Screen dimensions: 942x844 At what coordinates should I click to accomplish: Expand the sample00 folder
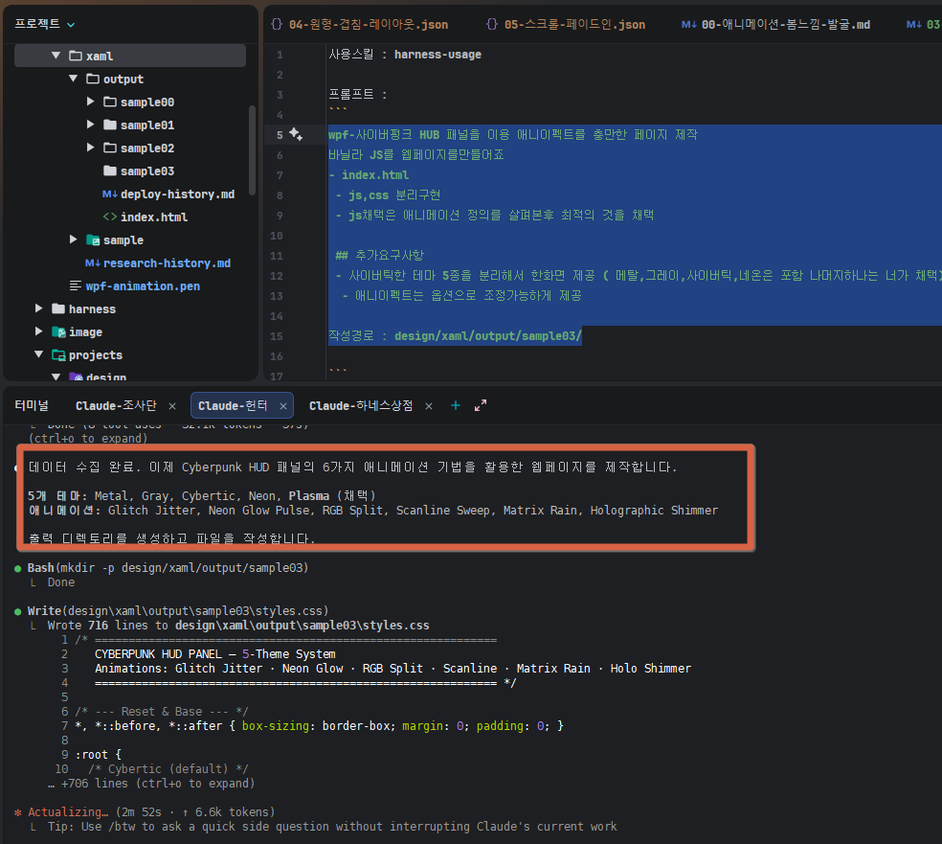[x=91, y=103]
